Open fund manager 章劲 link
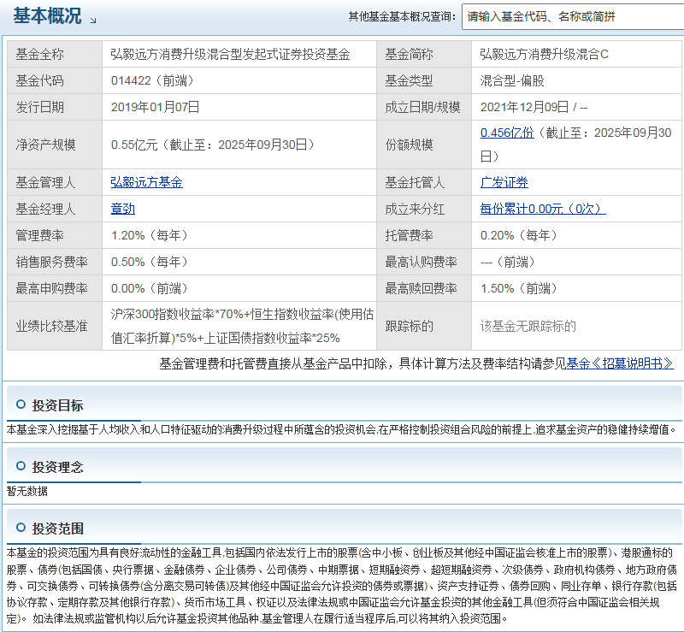The width and height of the screenshot is (684, 632). (123, 209)
